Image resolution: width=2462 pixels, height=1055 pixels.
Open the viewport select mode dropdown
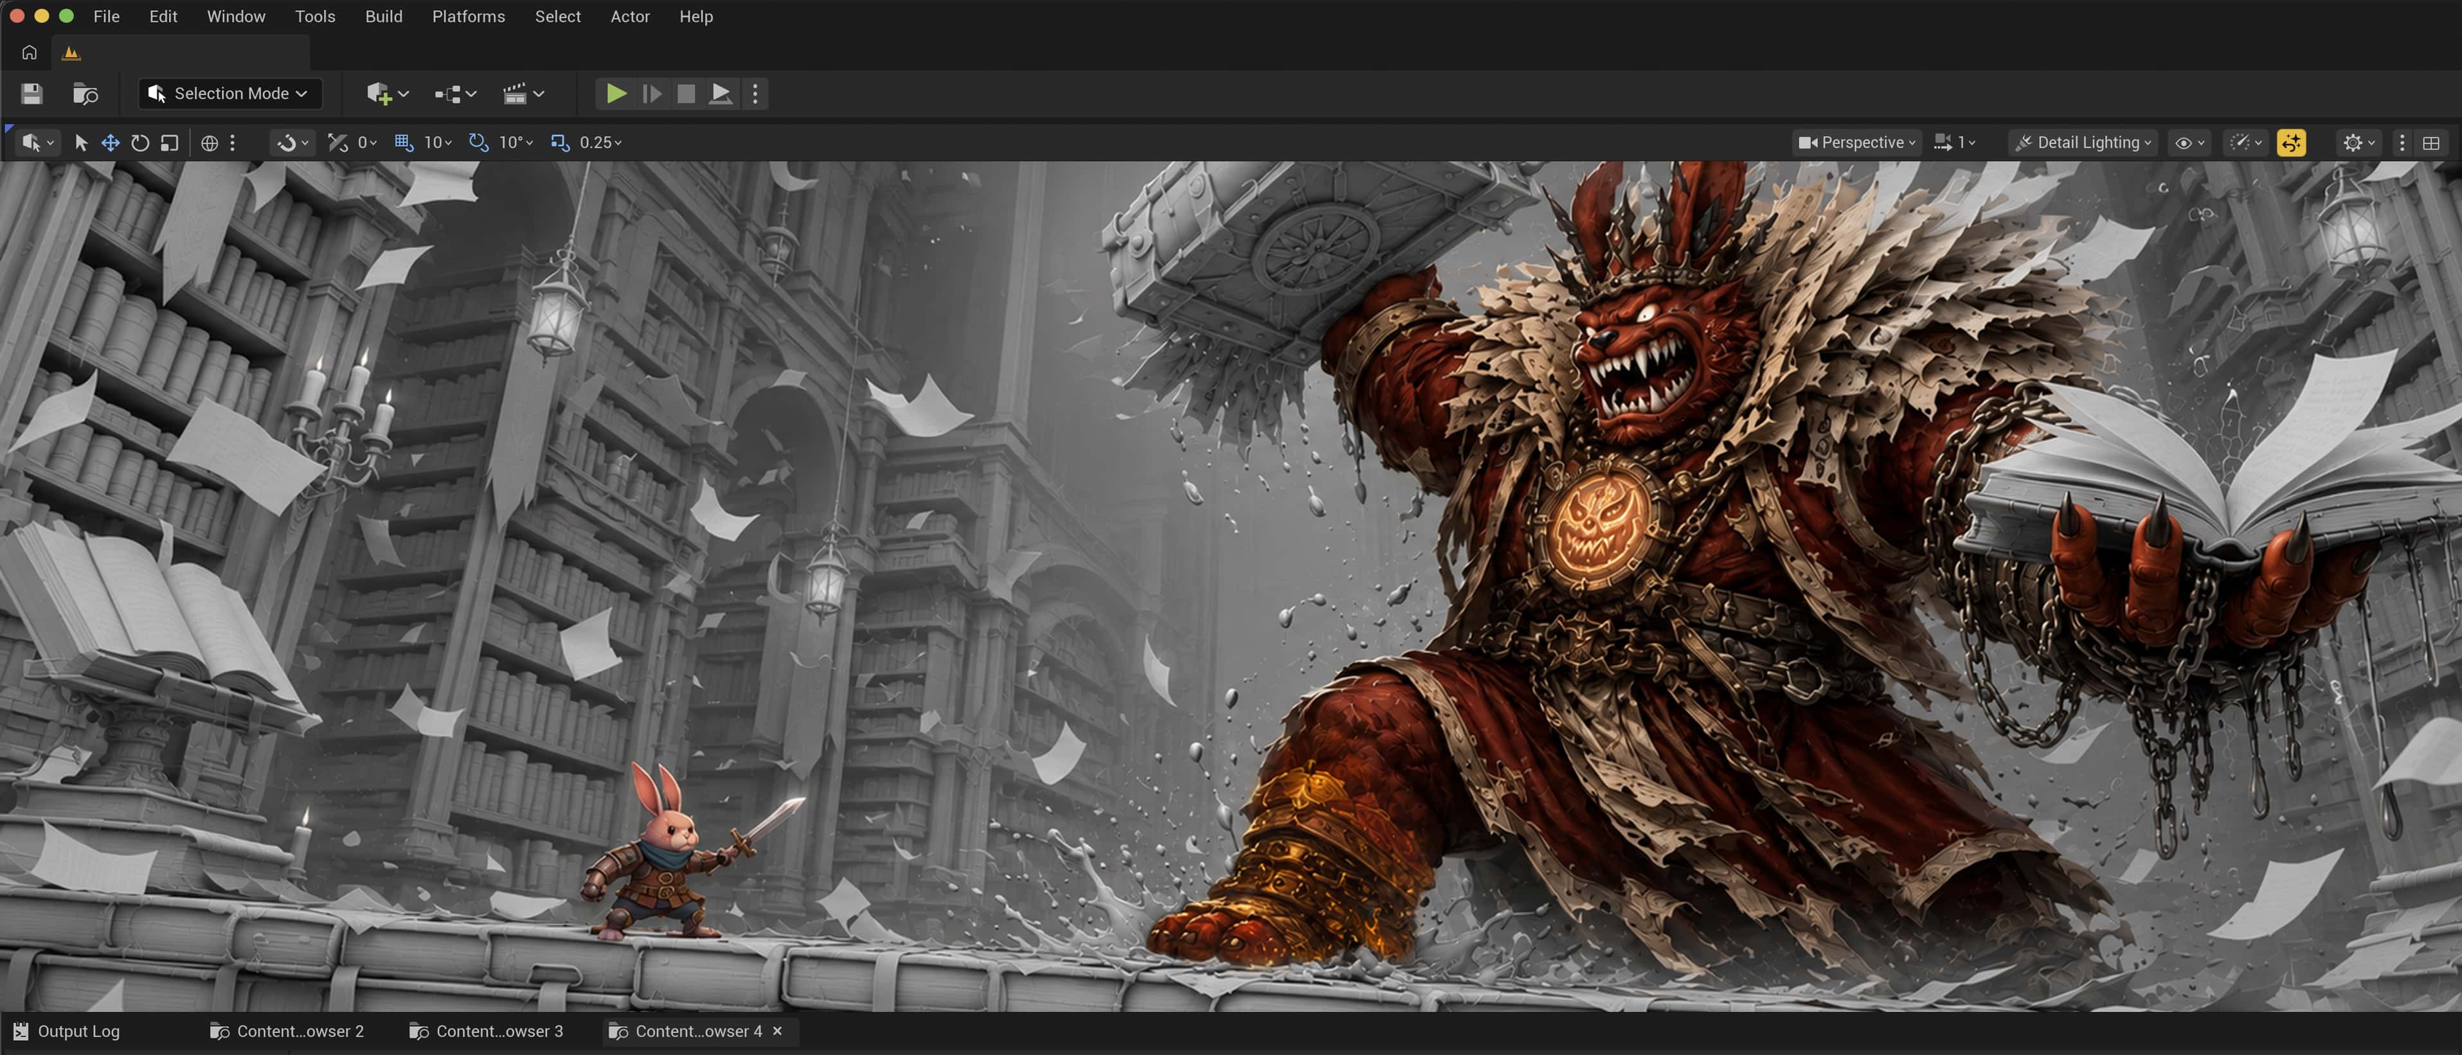coord(37,143)
